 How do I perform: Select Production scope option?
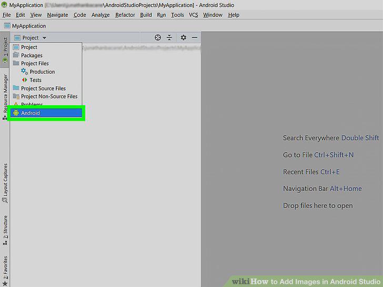pyautogui.click(x=46, y=71)
